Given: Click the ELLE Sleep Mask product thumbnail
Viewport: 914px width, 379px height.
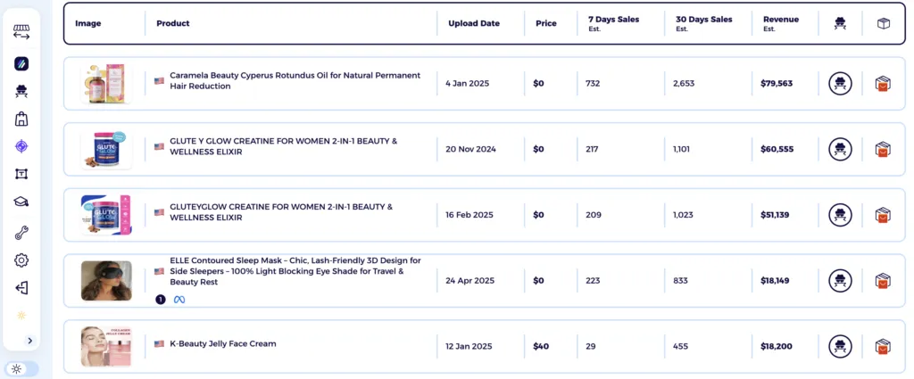Looking at the screenshot, I should (106, 280).
